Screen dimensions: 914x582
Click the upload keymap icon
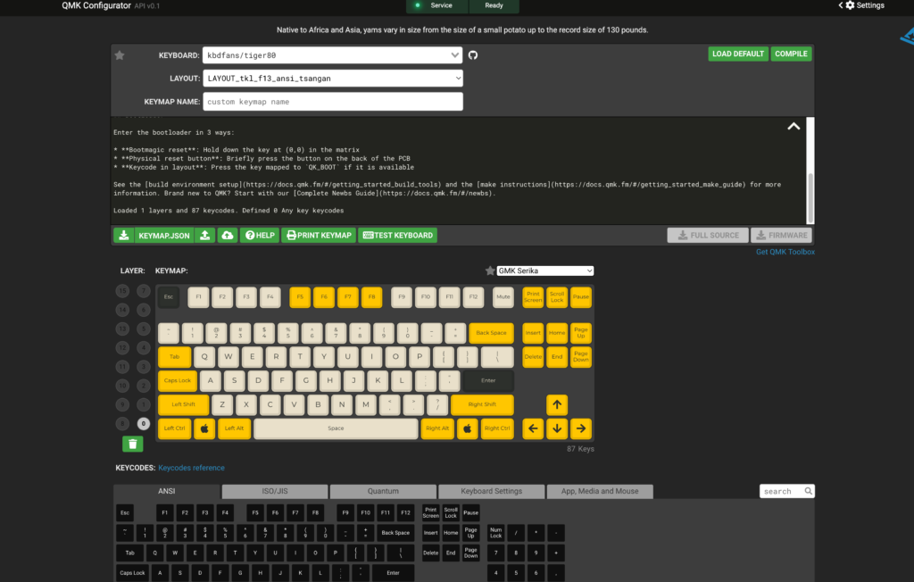pos(204,235)
